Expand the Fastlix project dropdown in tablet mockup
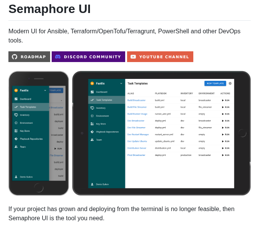The image size is (258, 226). [x=121, y=84]
